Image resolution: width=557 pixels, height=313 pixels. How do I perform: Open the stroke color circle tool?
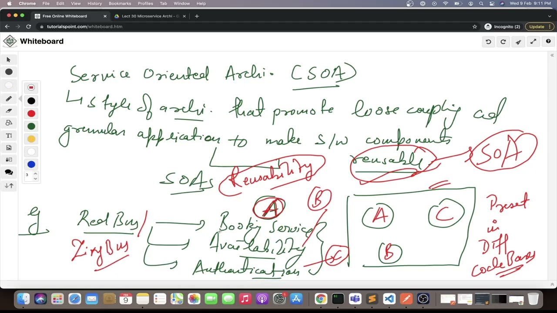(9, 72)
